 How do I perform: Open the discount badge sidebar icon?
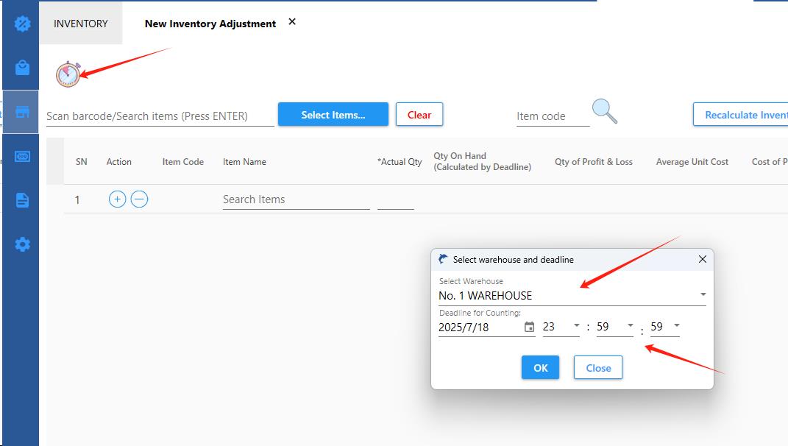[23, 24]
